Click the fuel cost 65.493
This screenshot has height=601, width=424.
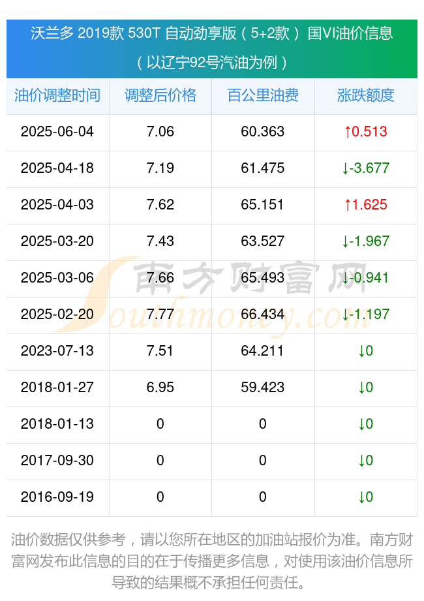(x=263, y=277)
